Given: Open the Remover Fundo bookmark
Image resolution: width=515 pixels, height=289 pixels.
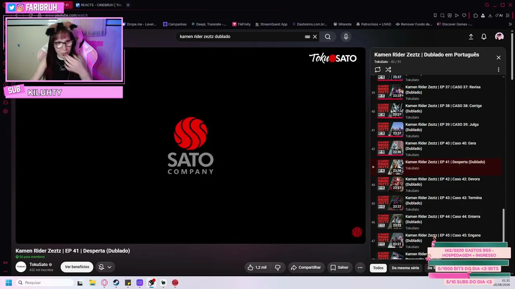Looking at the screenshot, I should tap(414, 24).
